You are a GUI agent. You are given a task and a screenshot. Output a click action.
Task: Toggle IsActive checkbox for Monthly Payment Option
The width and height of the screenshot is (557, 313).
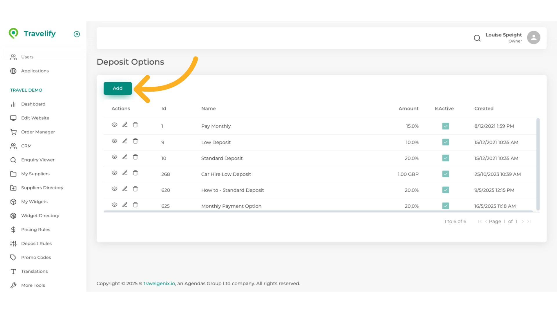coord(446,206)
